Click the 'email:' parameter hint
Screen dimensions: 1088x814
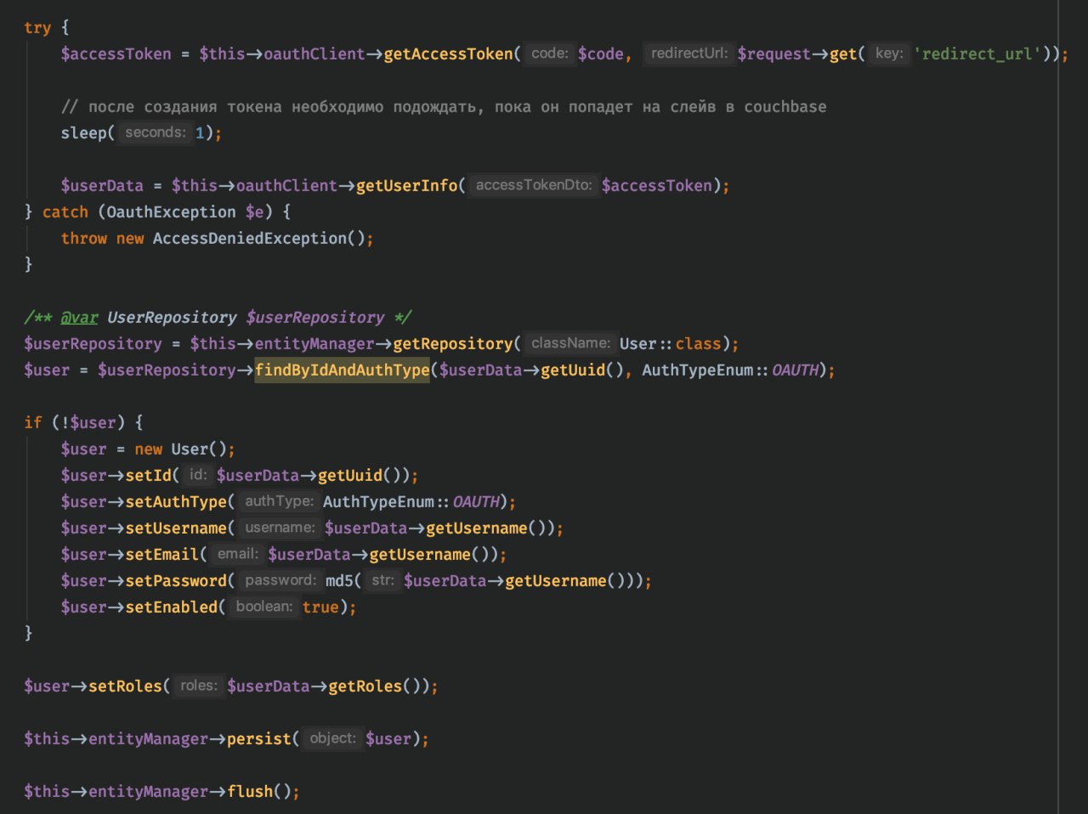[238, 554]
